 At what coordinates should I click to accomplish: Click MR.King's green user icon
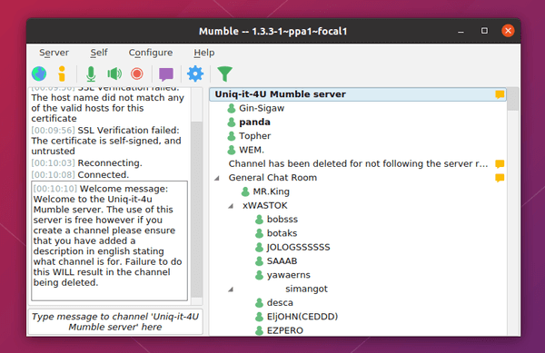click(x=245, y=191)
